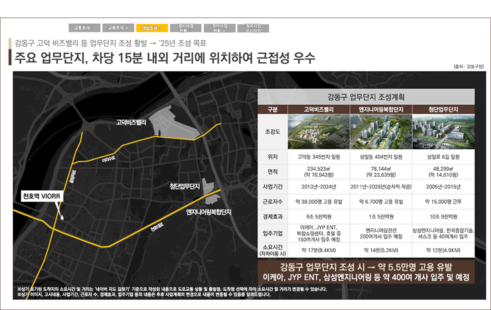Open the 정비사업 프리미엄 tab
491x310 pixels.
tap(254, 28)
